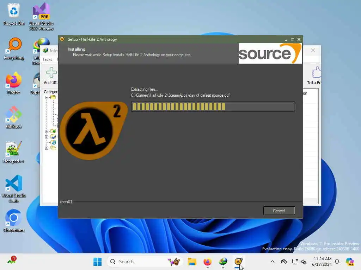Minimize the Setup window
Image resolution: width=361 pixels, height=270 pixels.
(x=286, y=39)
